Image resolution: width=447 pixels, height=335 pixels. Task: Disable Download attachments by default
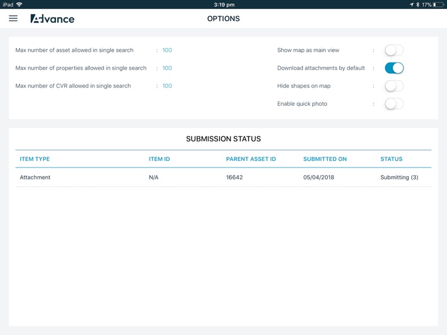click(x=394, y=68)
